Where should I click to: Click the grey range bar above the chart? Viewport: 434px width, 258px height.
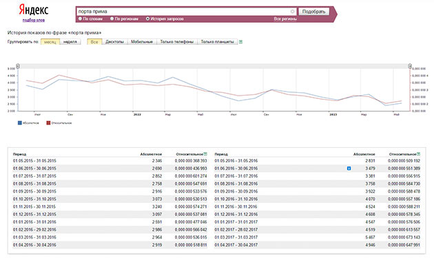click(214, 66)
